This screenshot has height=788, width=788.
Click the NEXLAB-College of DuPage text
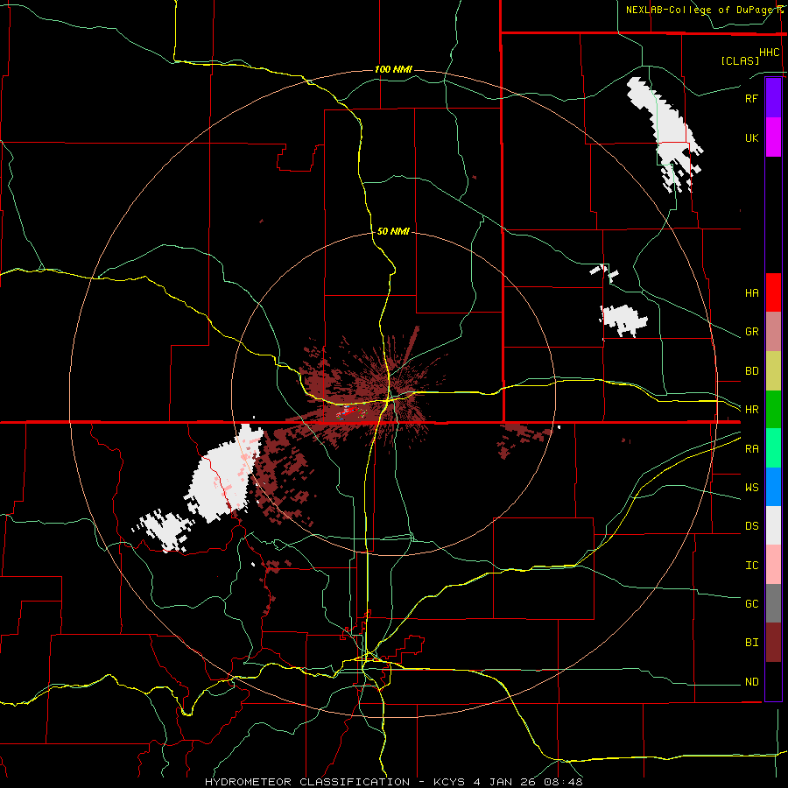(701, 10)
